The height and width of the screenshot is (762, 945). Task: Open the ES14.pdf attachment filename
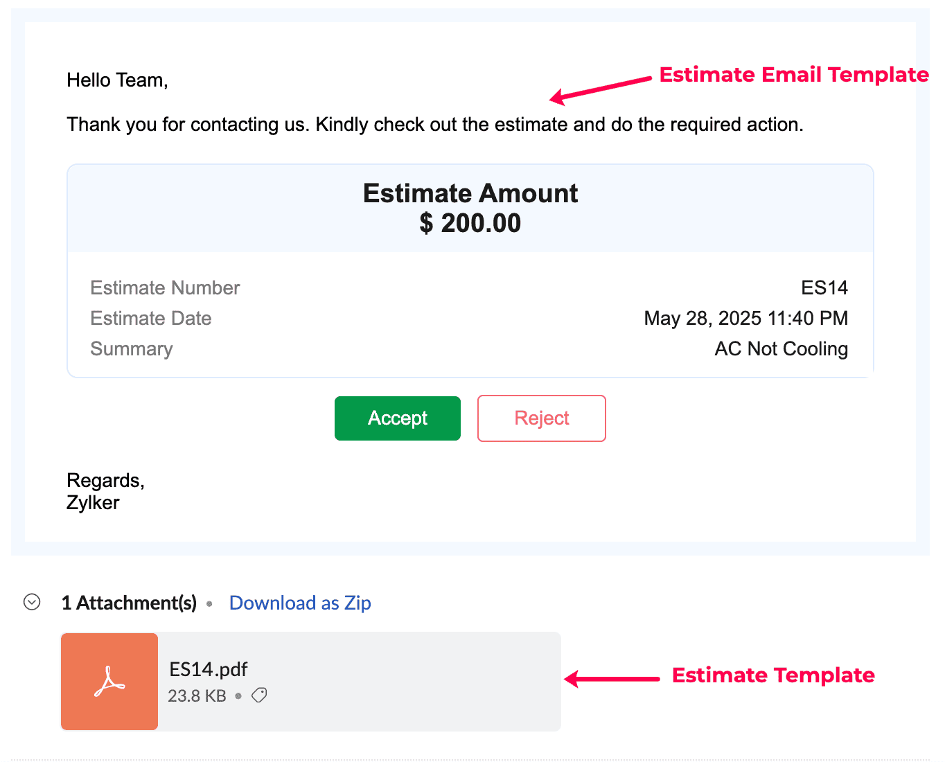tap(209, 669)
